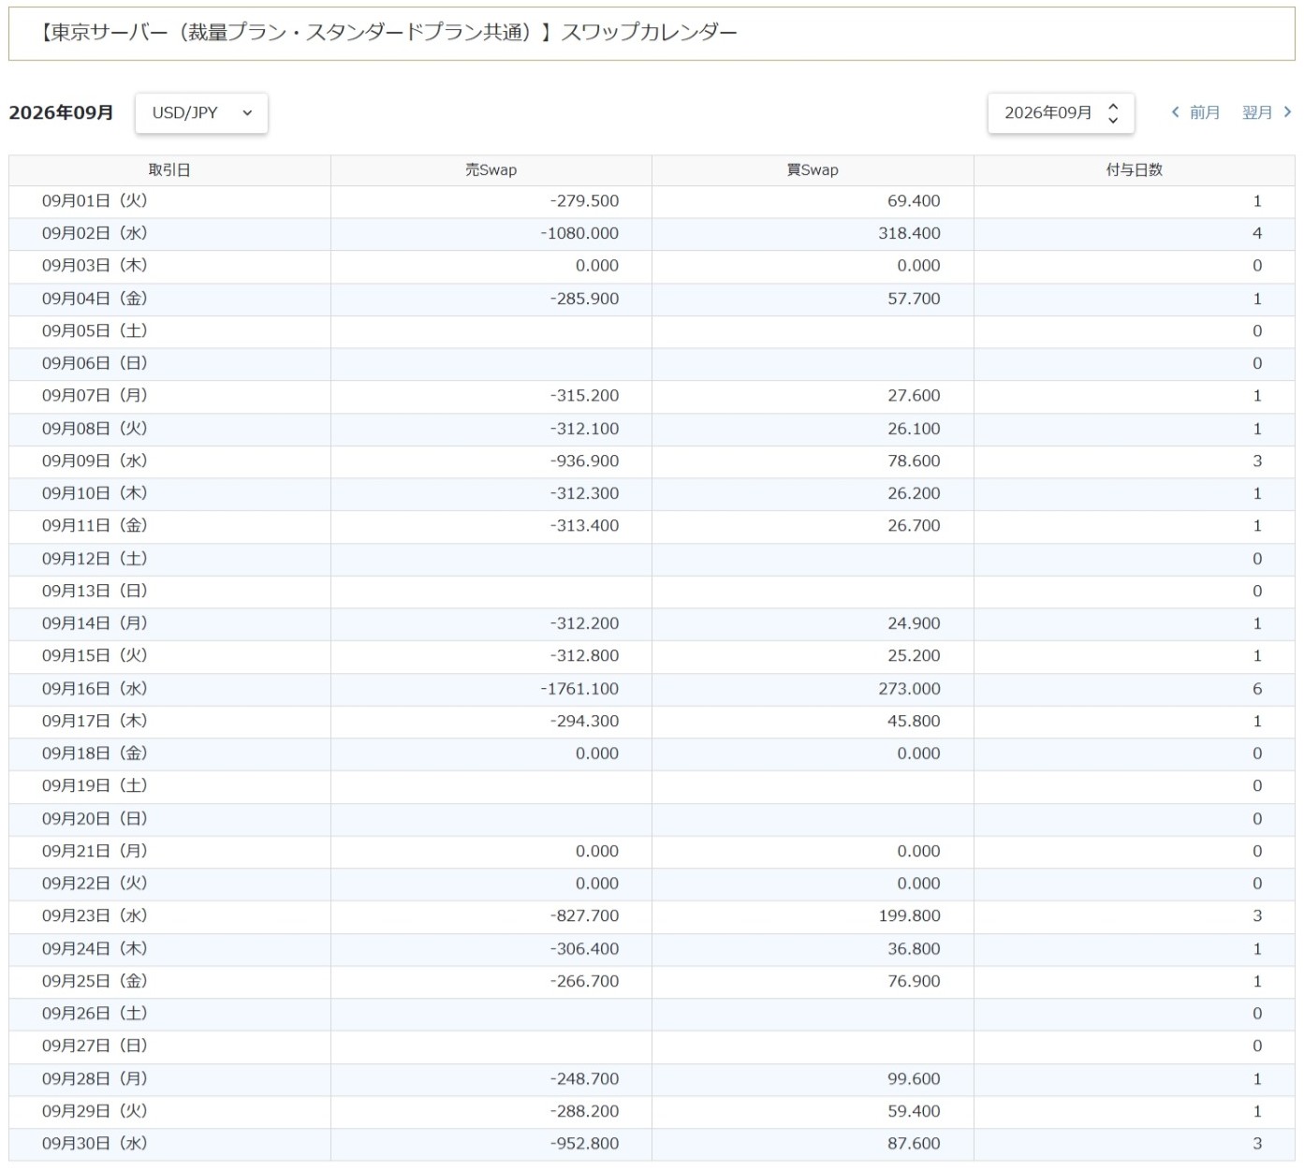Click buy swap value 76.900
1304x1170 pixels.
click(x=914, y=981)
